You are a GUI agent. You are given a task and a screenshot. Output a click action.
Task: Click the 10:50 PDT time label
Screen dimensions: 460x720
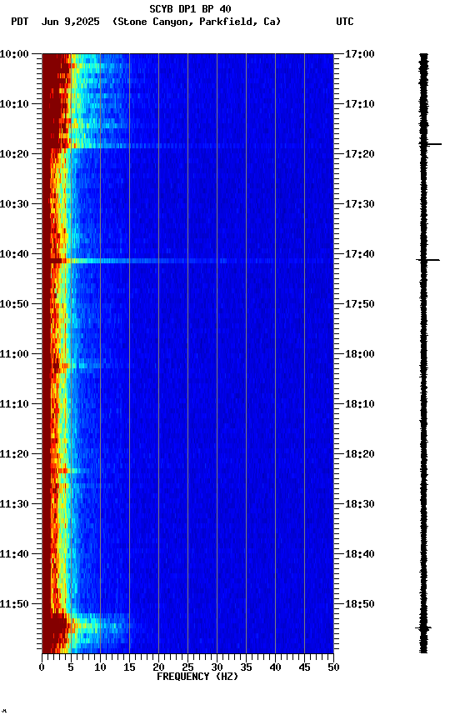pos(14,304)
